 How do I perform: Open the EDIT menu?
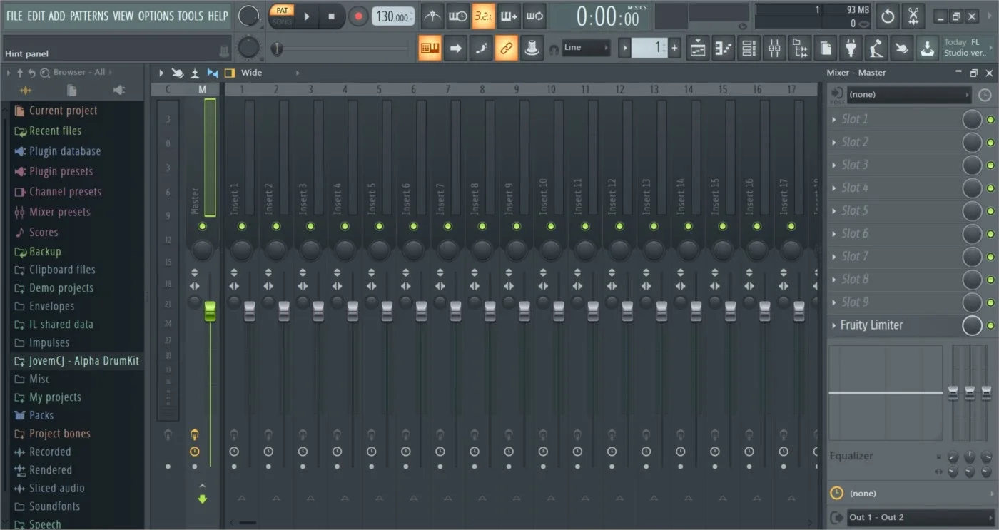(x=36, y=16)
